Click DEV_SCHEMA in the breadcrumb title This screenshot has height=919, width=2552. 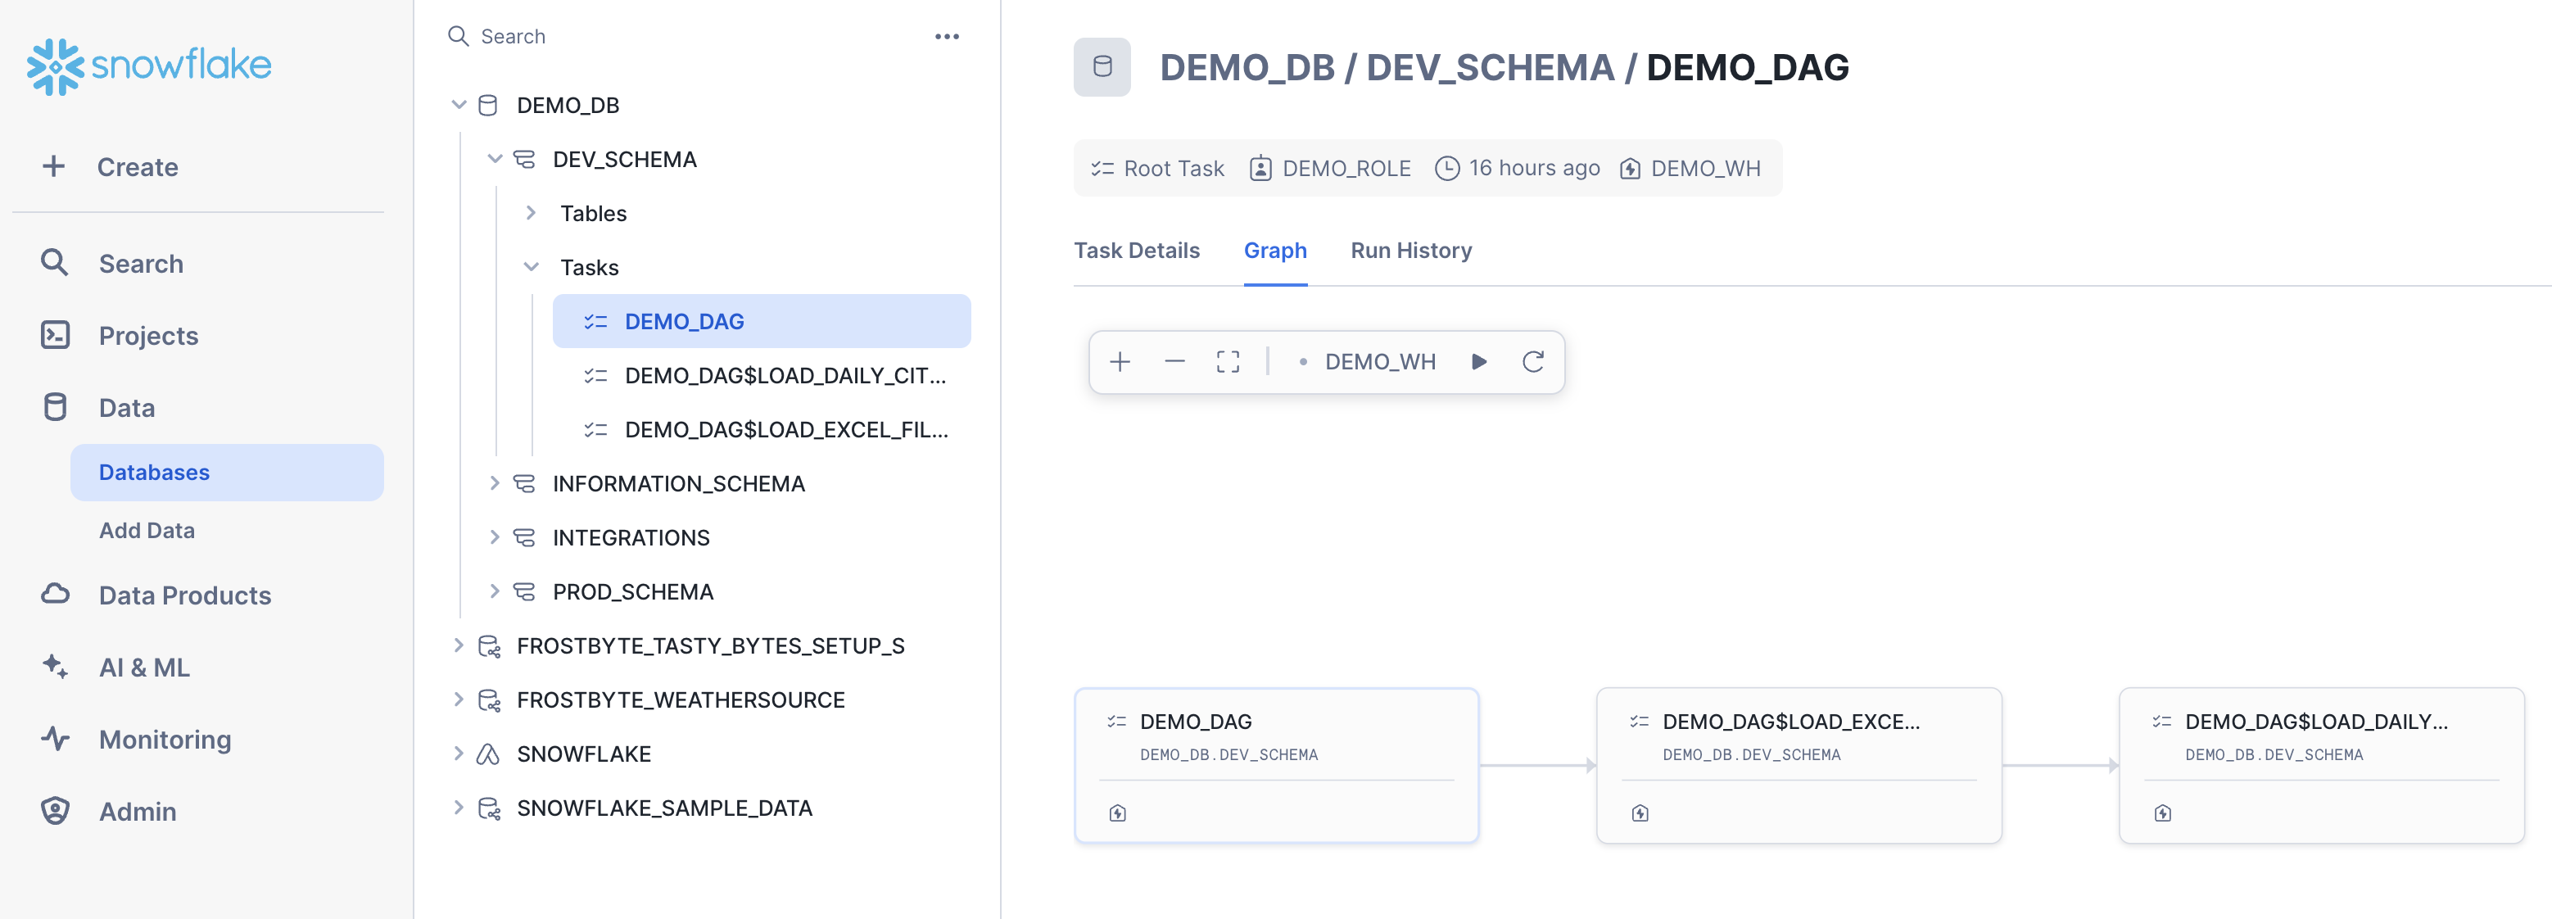coord(1490,67)
